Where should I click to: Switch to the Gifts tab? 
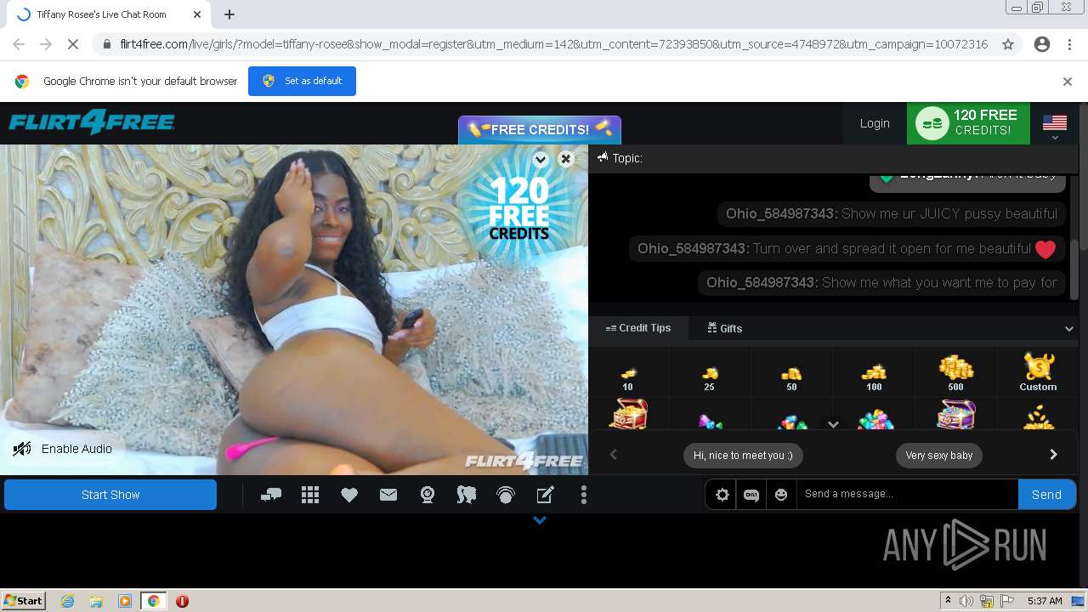725,328
